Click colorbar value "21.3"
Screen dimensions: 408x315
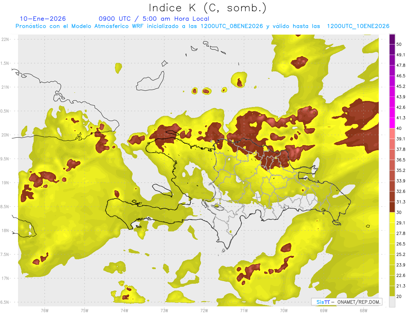pyautogui.click(x=401, y=286)
